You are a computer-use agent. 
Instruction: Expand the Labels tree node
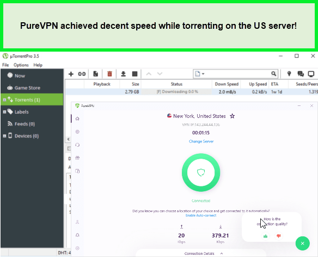point(4,112)
